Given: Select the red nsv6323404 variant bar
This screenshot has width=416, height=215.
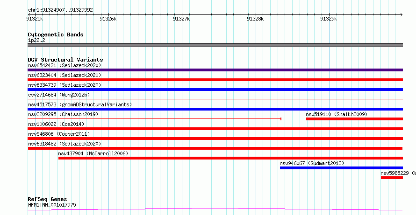Looking at the screenshot, I should tap(215, 80).
